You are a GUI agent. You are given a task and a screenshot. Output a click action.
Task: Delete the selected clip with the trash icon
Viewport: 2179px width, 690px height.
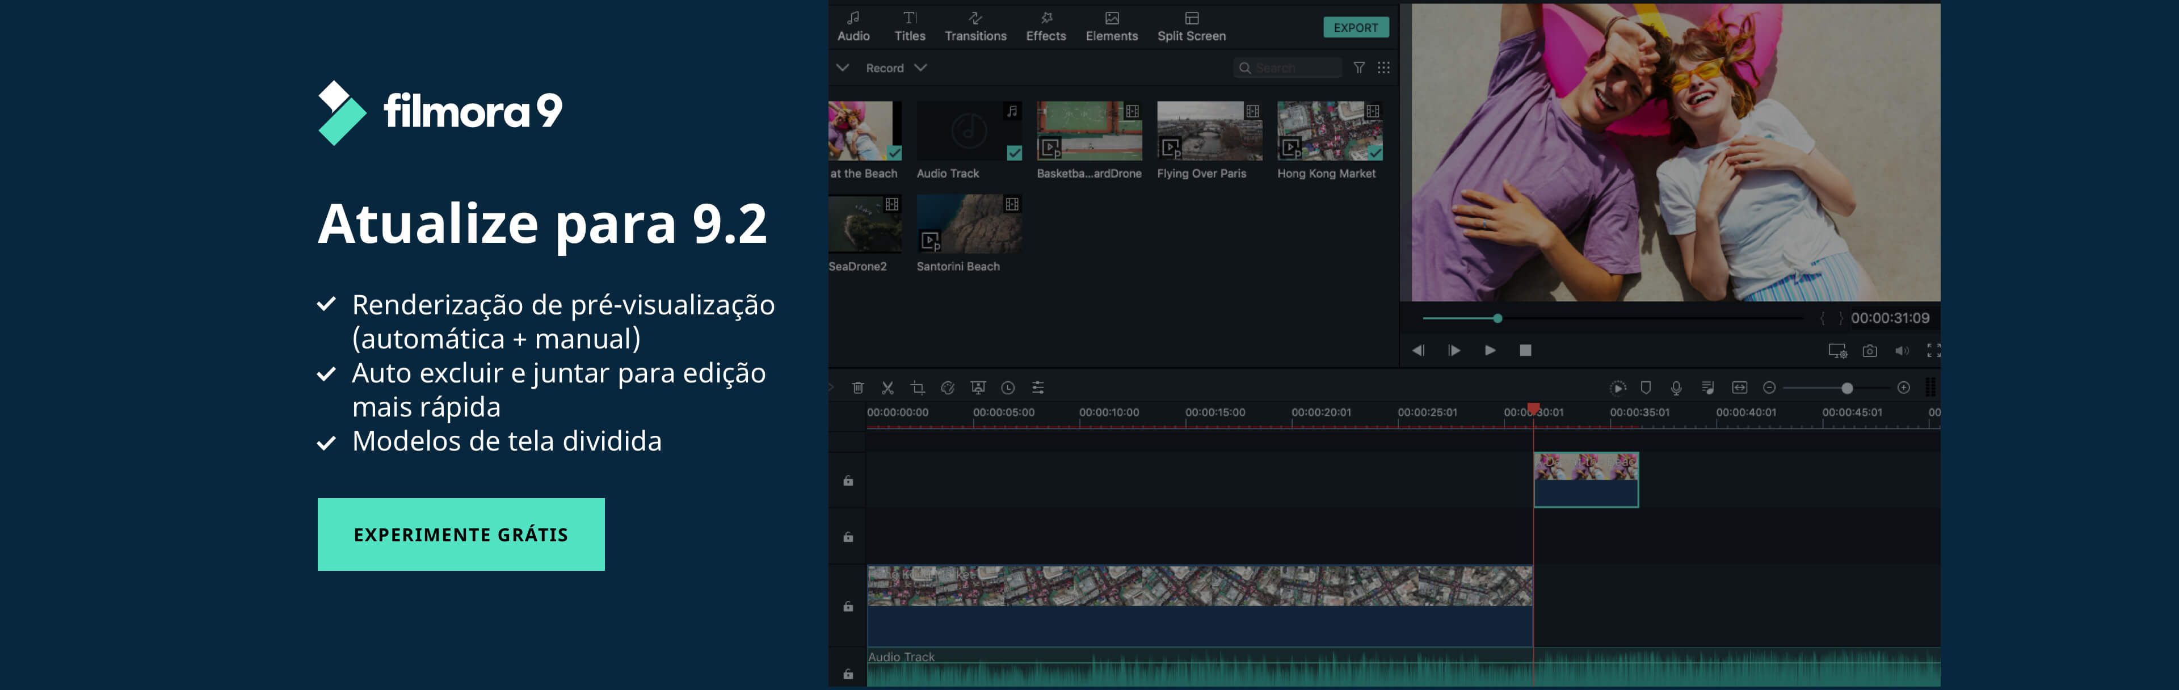858,388
